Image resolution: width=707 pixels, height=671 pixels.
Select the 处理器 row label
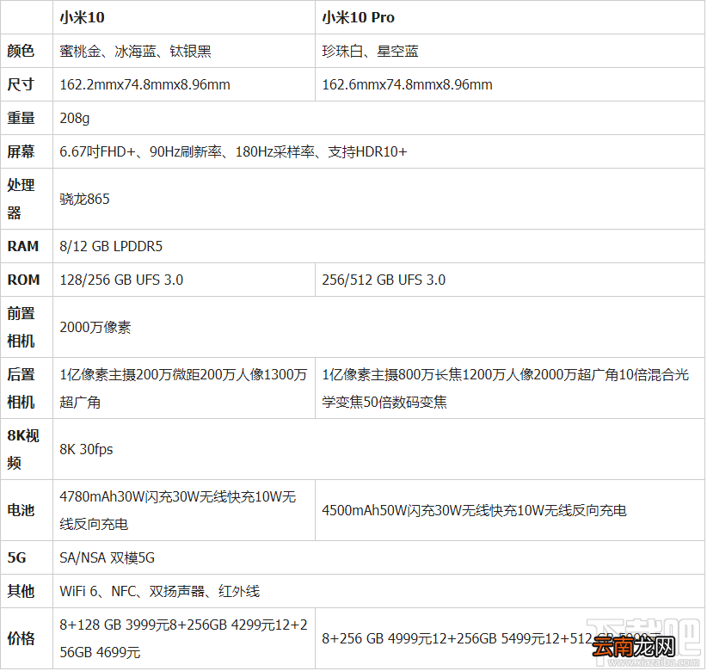click(x=21, y=199)
